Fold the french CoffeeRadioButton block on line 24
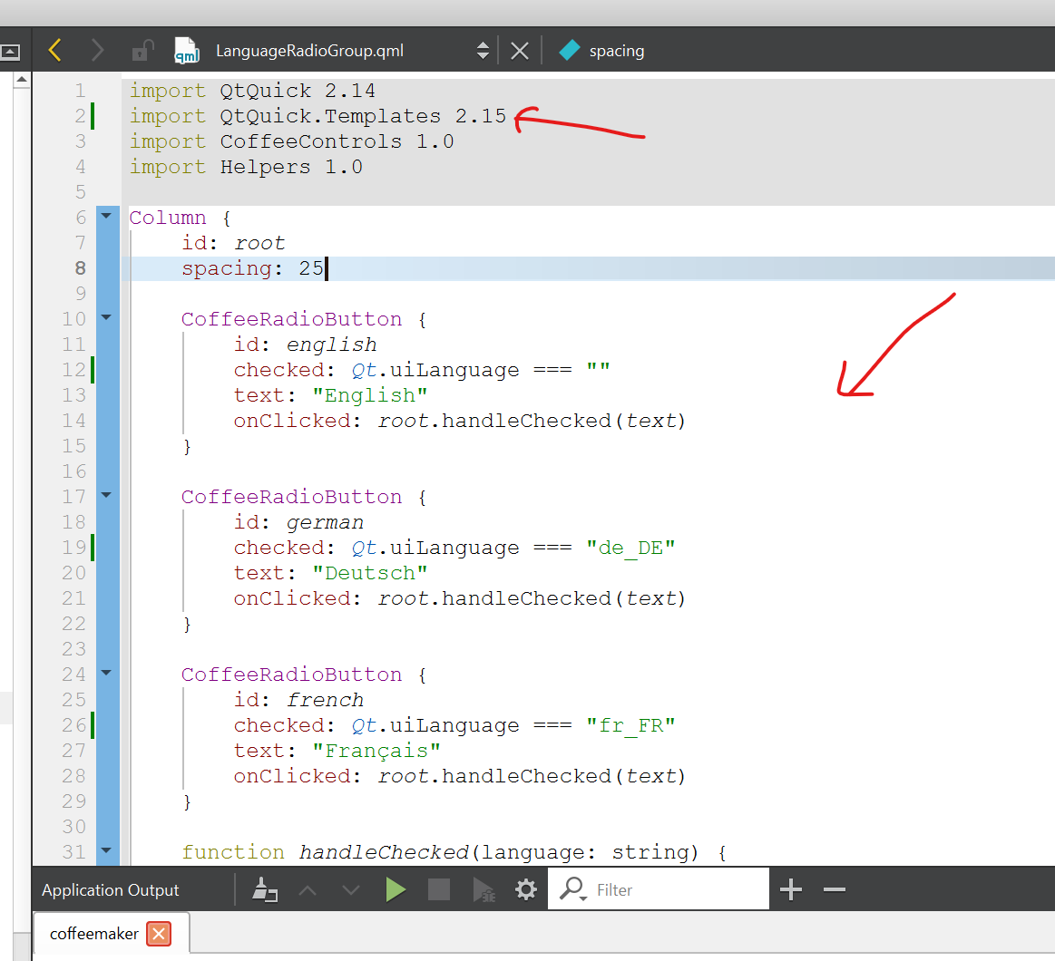Screen dimensions: 1055x961 tap(106, 674)
